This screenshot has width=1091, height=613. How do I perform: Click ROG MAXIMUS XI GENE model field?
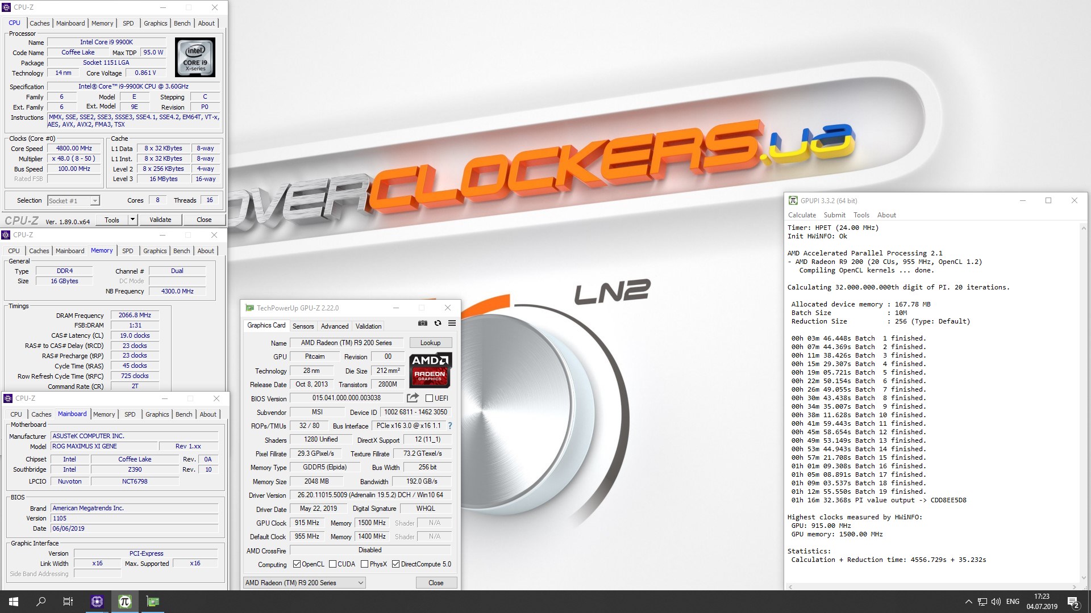[103, 446]
